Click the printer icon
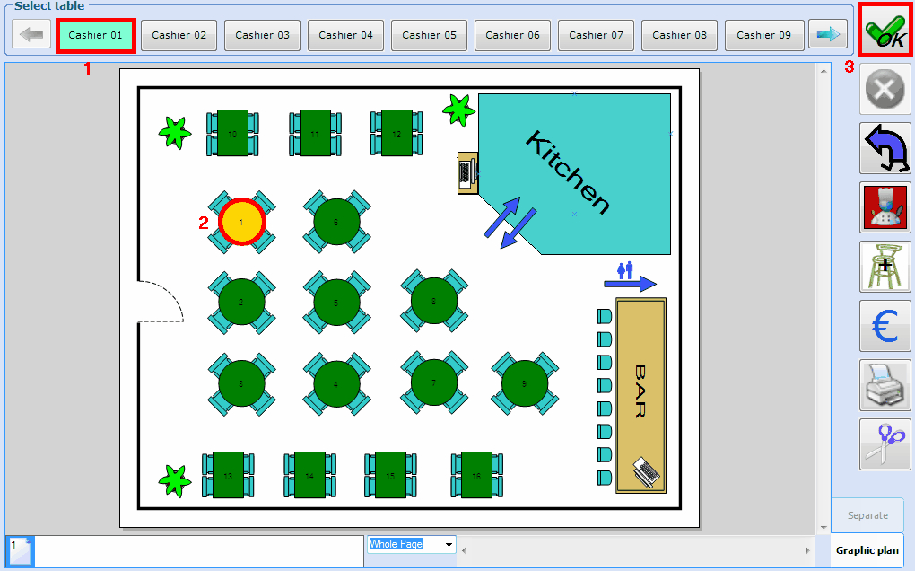915x571 pixels. coord(884,385)
